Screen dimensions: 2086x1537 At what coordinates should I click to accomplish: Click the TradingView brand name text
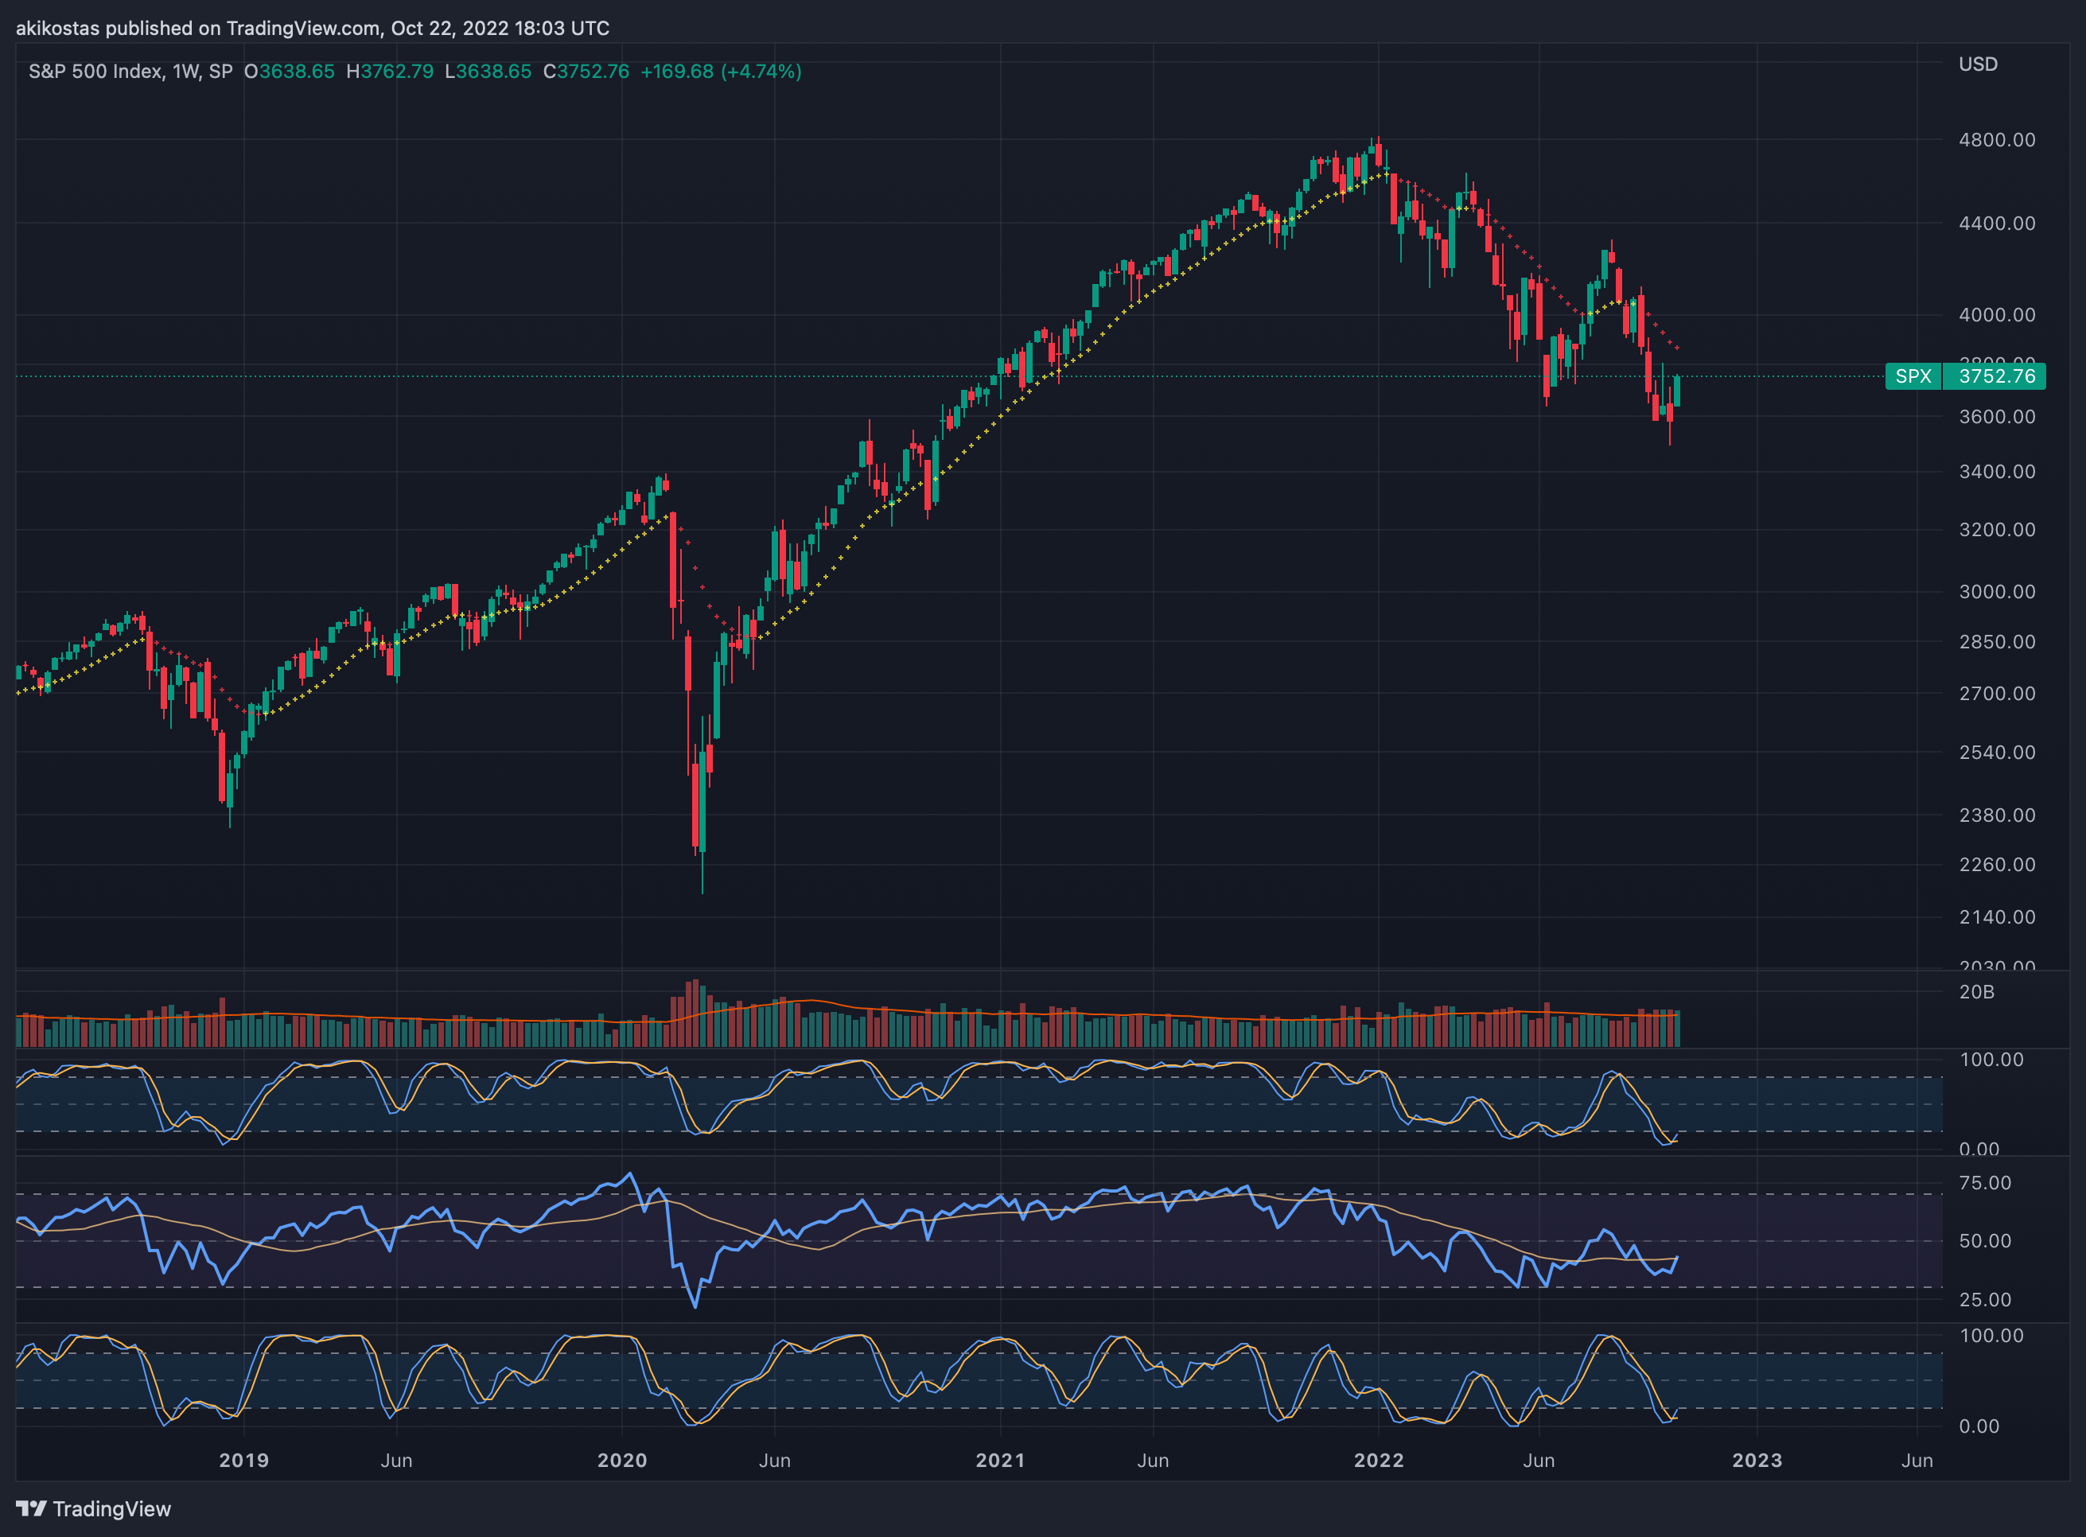[111, 1508]
